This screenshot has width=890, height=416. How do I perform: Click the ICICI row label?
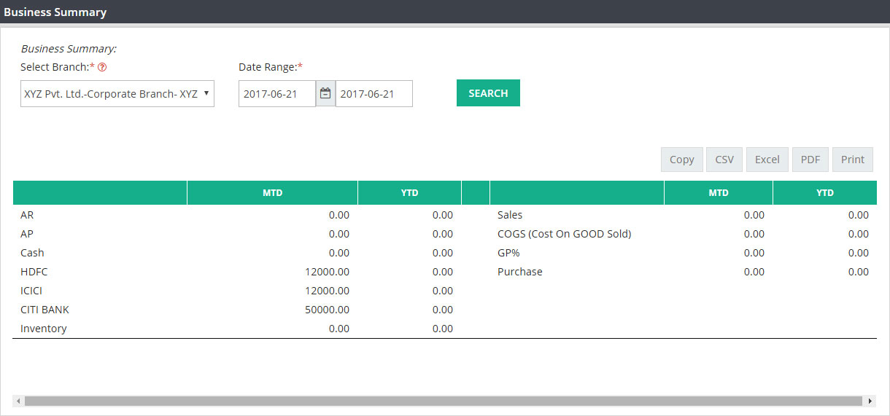click(31, 291)
